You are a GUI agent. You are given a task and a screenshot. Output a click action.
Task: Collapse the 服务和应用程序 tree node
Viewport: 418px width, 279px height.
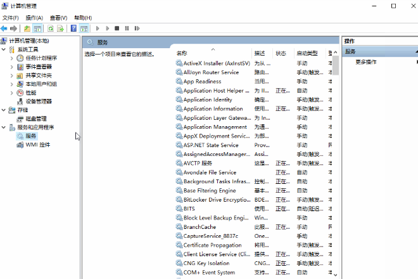coord(3,127)
